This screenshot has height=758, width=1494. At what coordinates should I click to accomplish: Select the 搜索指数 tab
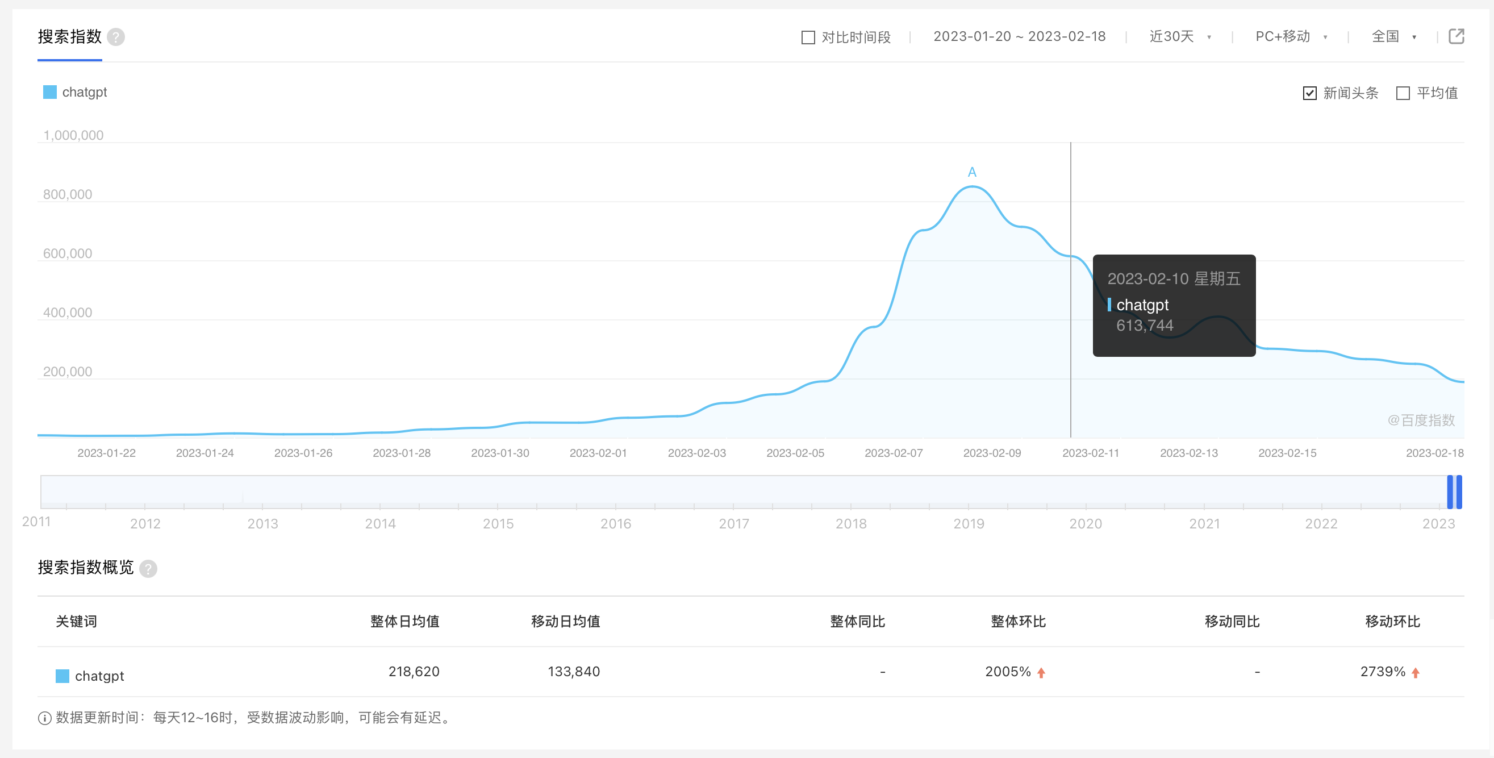(70, 37)
